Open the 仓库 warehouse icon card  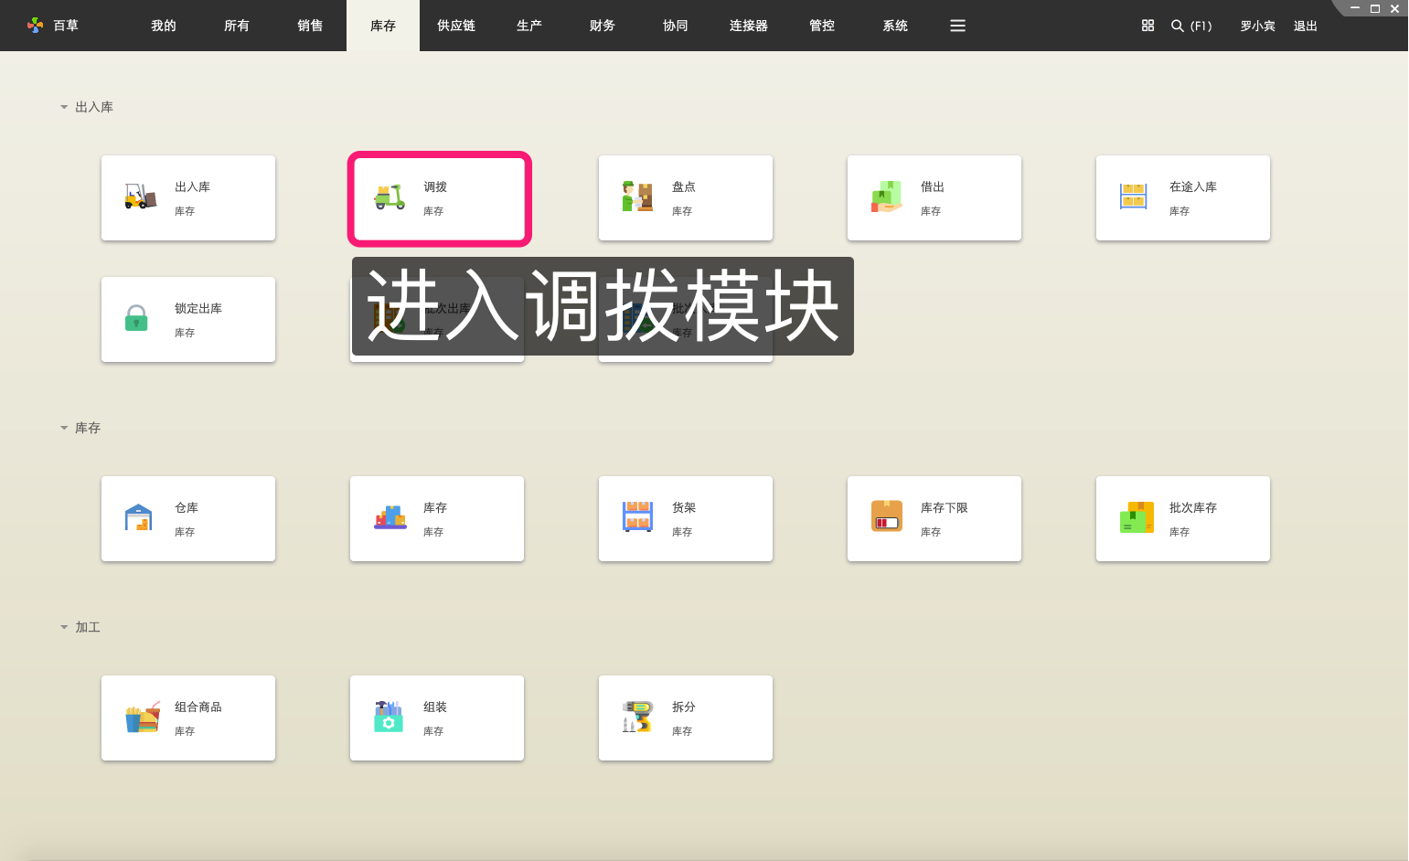coord(188,519)
